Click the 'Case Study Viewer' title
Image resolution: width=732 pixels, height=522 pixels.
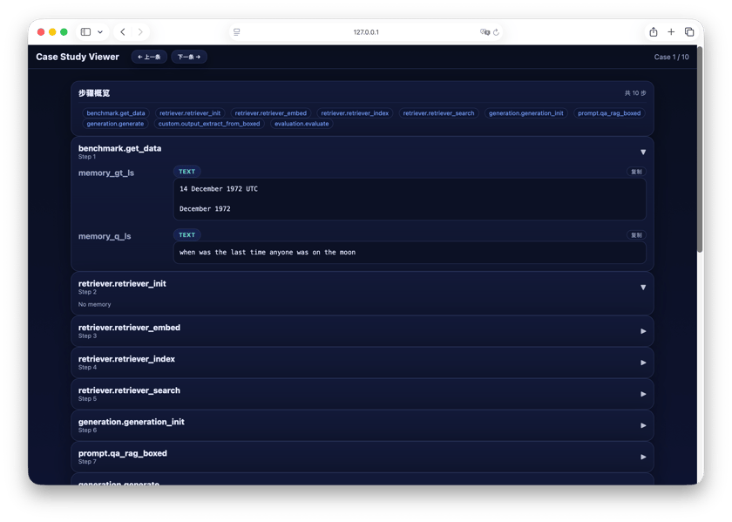pos(78,57)
